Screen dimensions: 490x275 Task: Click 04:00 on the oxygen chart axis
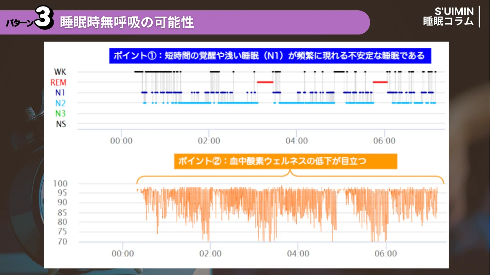[298, 254]
